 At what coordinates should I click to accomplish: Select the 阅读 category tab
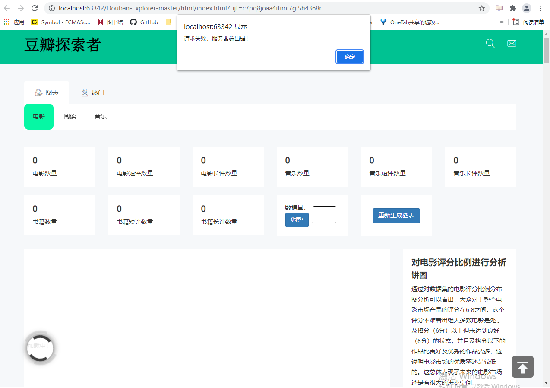(70, 116)
